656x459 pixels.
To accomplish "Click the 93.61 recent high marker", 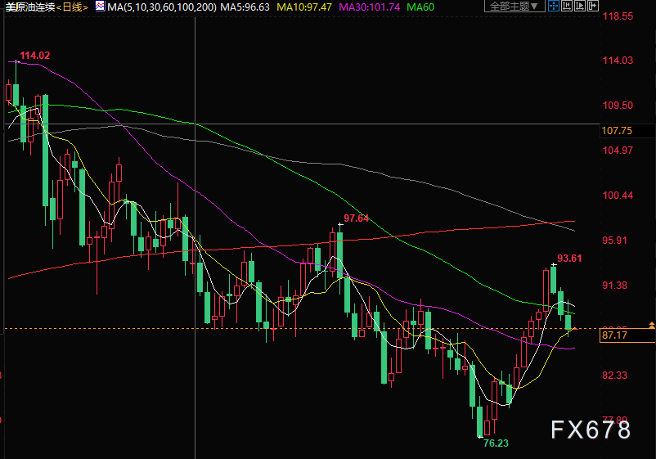I will click(569, 259).
